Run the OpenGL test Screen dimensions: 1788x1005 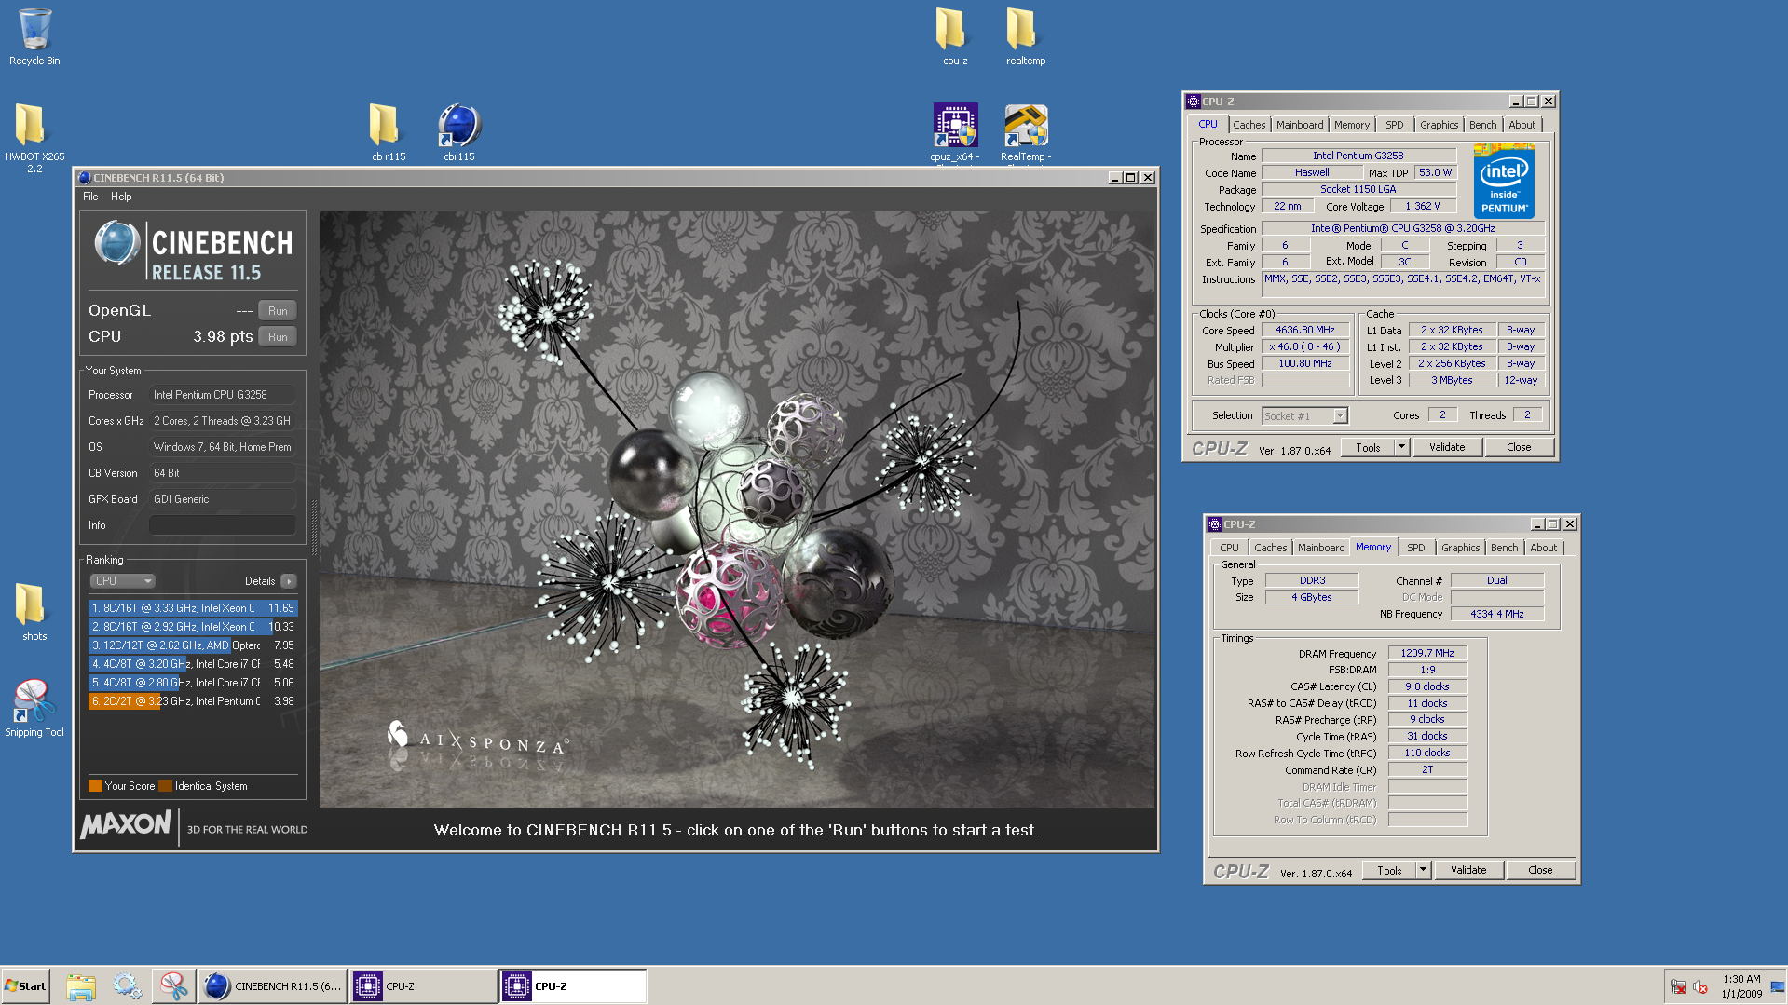(x=278, y=311)
